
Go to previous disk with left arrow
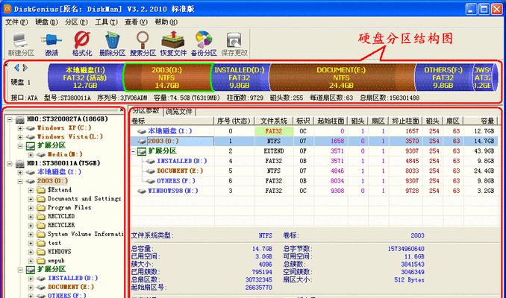[x=16, y=68]
